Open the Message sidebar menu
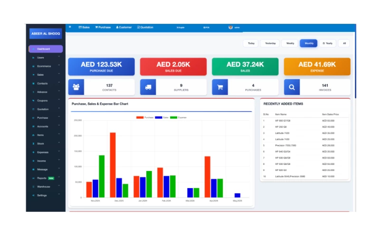 pos(46,170)
